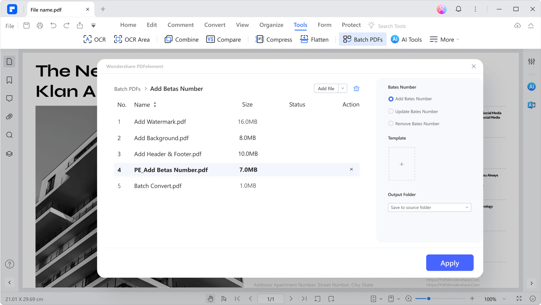Image resolution: width=541 pixels, height=305 pixels.
Task: Switch to the Comment tab
Action: 181,25
